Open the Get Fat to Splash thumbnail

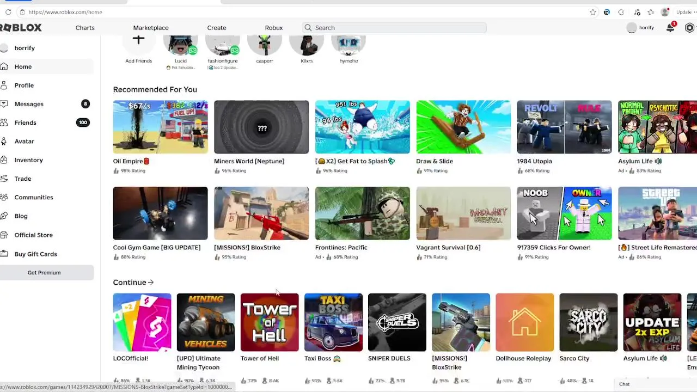[363, 127]
